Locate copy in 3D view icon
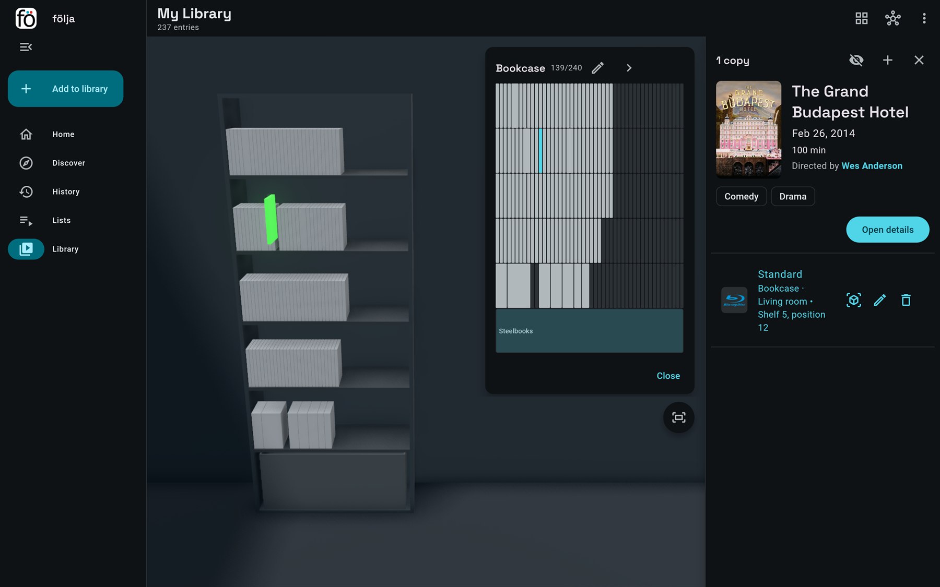The image size is (940, 587). 854,300
